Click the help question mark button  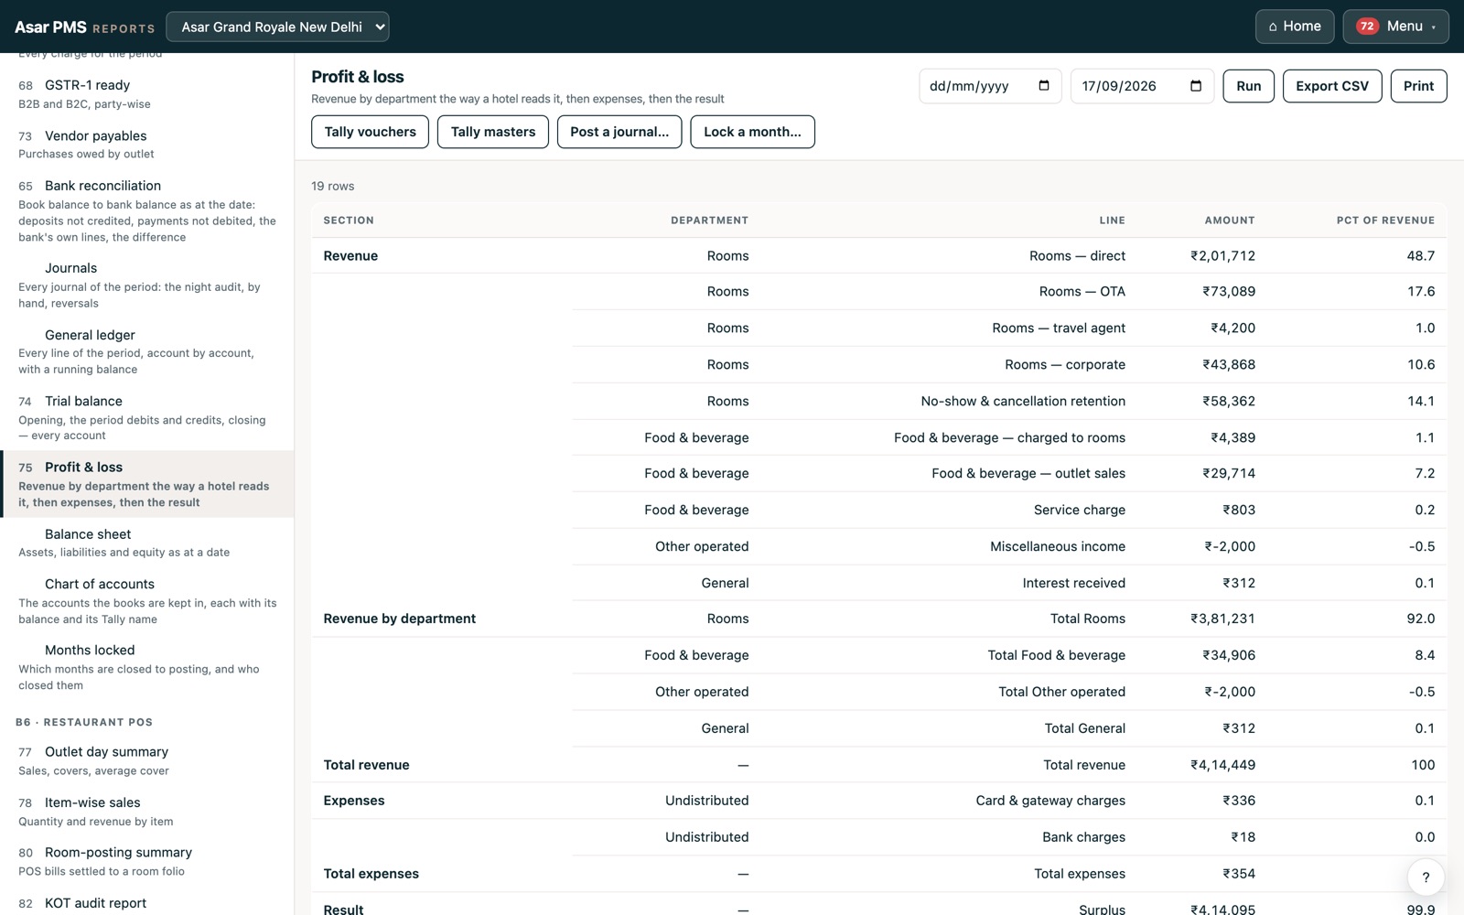(1426, 877)
